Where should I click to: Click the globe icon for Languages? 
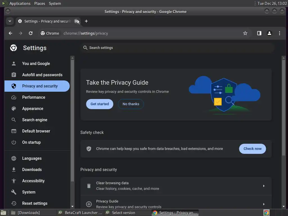14,158
